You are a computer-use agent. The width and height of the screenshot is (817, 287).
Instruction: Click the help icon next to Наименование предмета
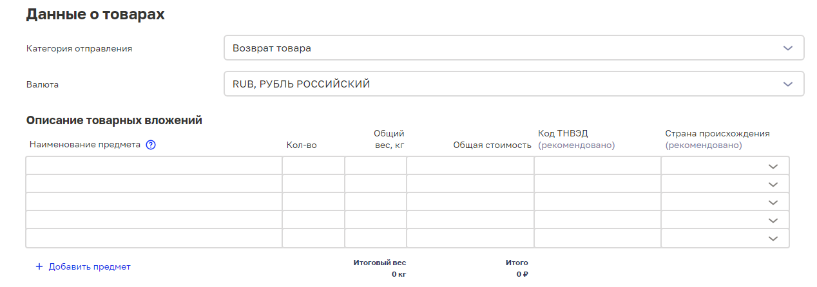pos(151,145)
